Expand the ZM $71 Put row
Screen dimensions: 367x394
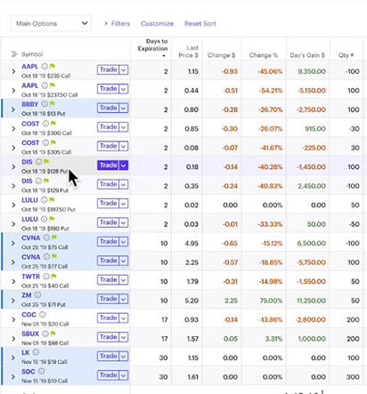[13, 301]
